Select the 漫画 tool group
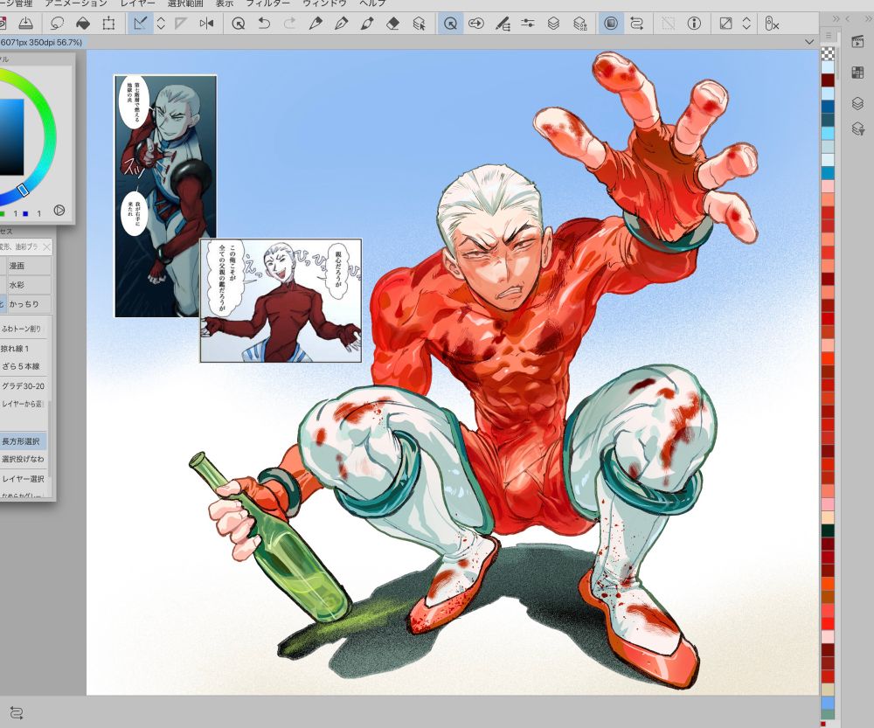The height and width of the screenshot is (728, 874). (28, 266)
